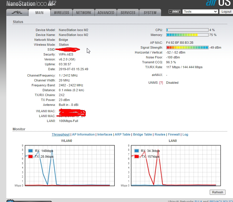Open the ARP Table link
Viewport: 233px width, 202px height.
tap(123, 134)
